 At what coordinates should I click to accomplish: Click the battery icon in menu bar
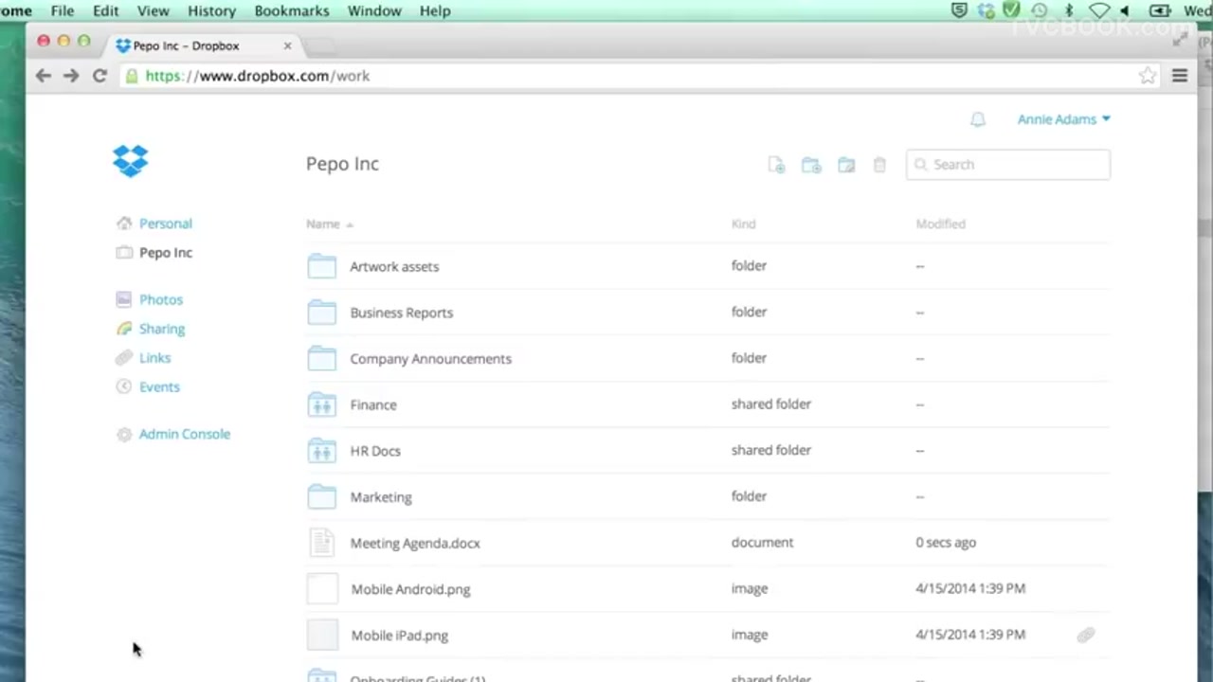[x=1160, y=10]
